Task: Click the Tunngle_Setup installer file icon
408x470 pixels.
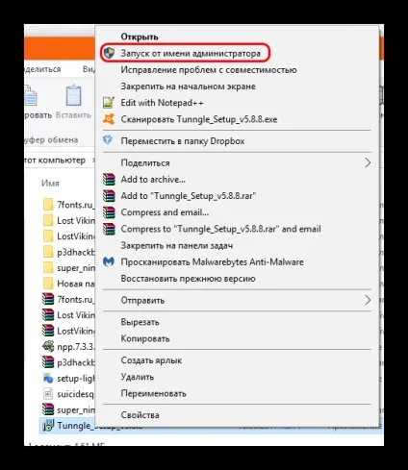Action: point(48,426)
